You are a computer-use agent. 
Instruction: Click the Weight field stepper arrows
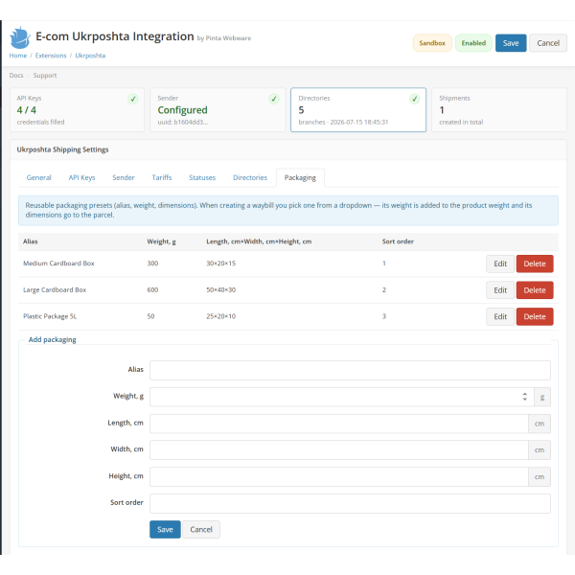(x=525, y=397)
